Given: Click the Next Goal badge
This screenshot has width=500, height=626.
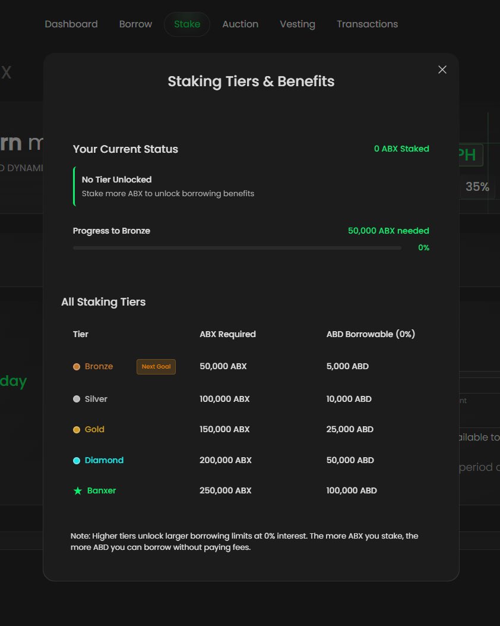Looking at the screenshot, I should 156,366.
